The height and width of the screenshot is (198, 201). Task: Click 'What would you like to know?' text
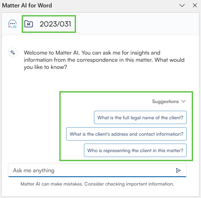coord(169,60)
